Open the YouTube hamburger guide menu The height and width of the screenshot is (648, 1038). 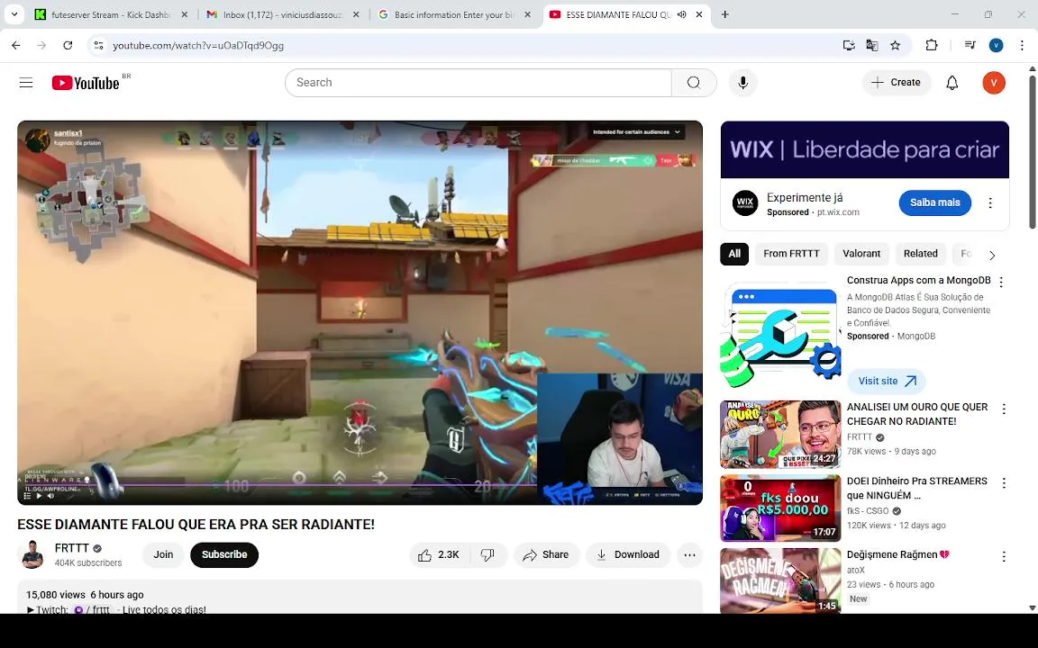(x=26, y=83)
